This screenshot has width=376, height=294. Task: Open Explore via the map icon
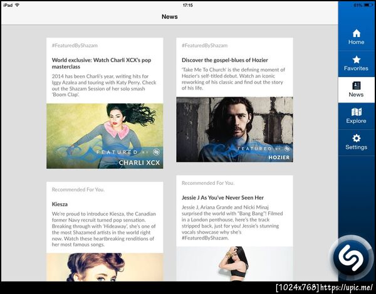coord(357,112)
